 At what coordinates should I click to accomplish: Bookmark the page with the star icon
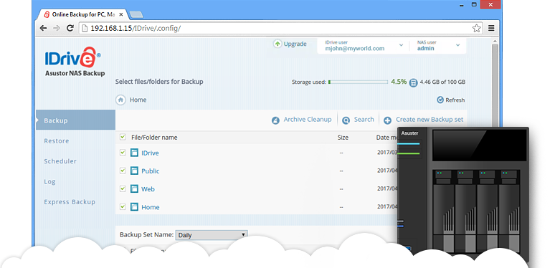coord(476,28)
